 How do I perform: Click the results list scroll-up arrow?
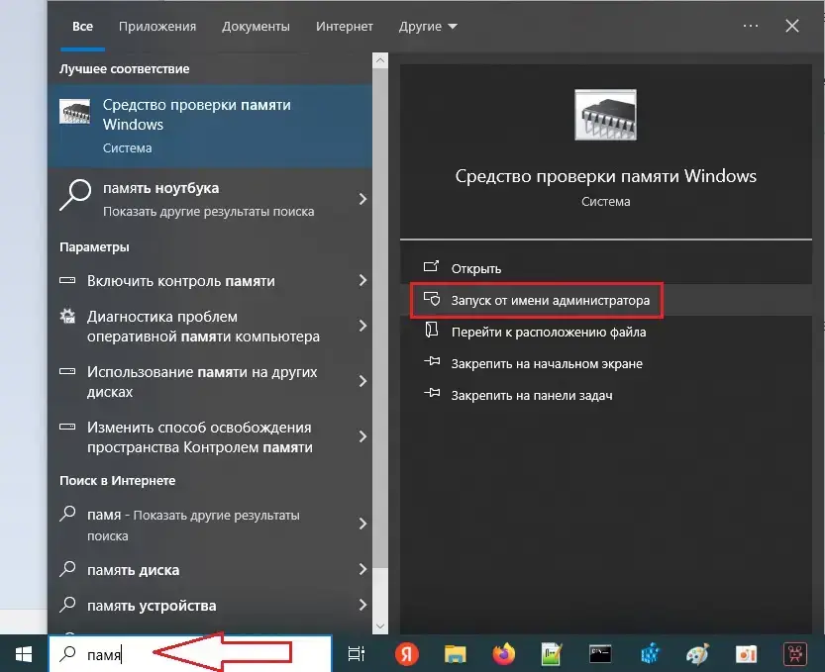380,60
